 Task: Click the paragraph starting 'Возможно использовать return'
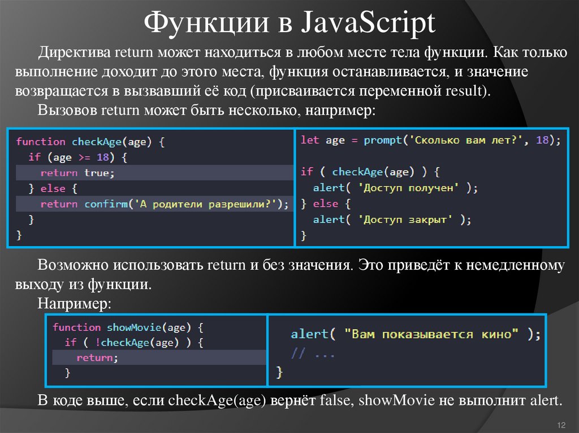tap(290, 275)
